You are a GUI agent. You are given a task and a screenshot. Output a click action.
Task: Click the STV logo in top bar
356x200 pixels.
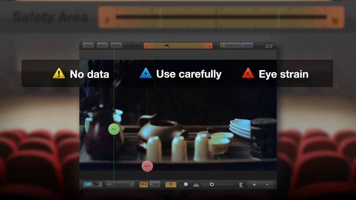(x=268, y=46)
